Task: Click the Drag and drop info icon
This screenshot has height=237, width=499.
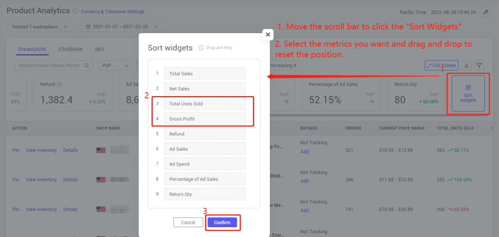Action: coord(201,48)
